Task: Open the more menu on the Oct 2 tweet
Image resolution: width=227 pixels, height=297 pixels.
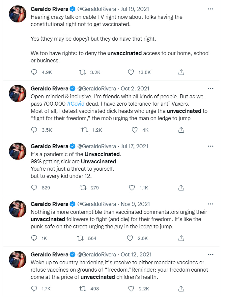Action: [x=211, y=88]
